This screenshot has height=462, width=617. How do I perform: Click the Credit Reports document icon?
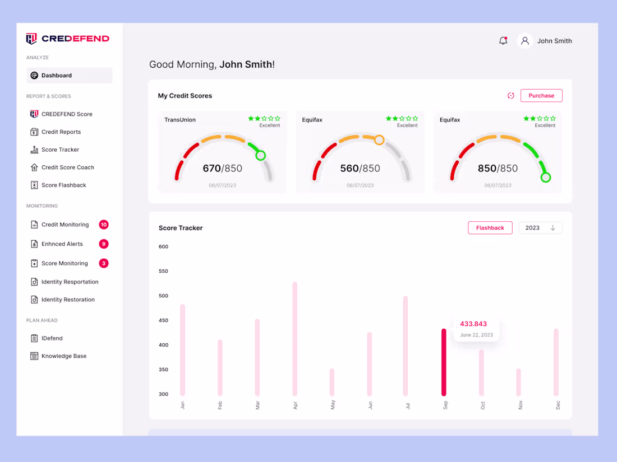34,132
